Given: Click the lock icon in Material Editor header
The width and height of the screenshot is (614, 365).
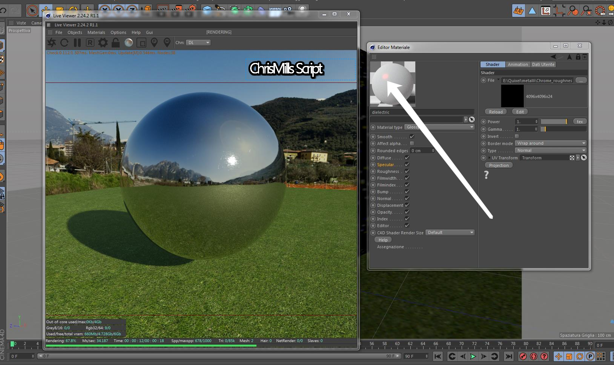Looking at the screenshot, I should tap(578, 57).
